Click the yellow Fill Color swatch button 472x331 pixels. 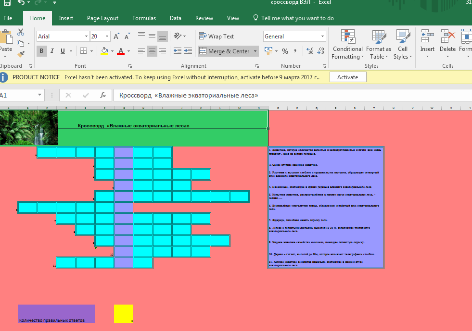[x=104, y=51]
